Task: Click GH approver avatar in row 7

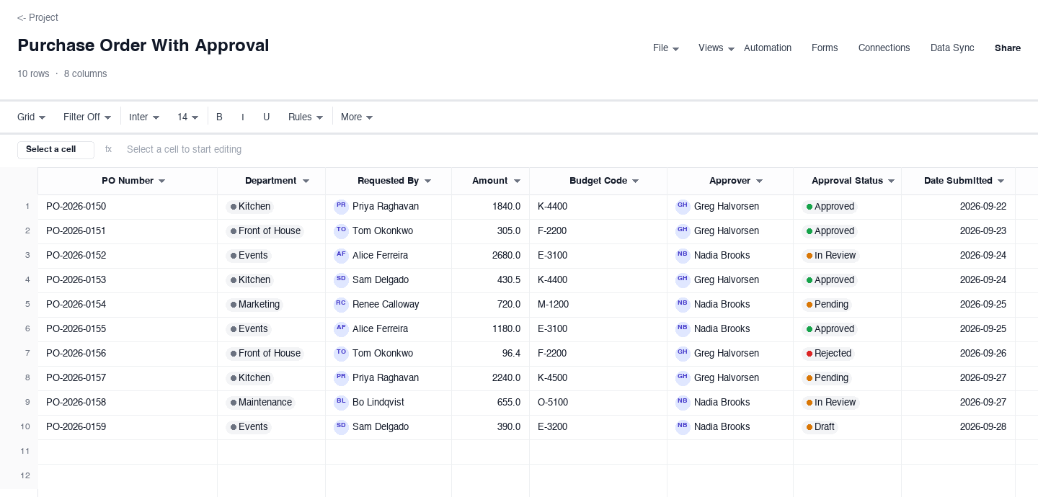Action: tap(683, 353)
